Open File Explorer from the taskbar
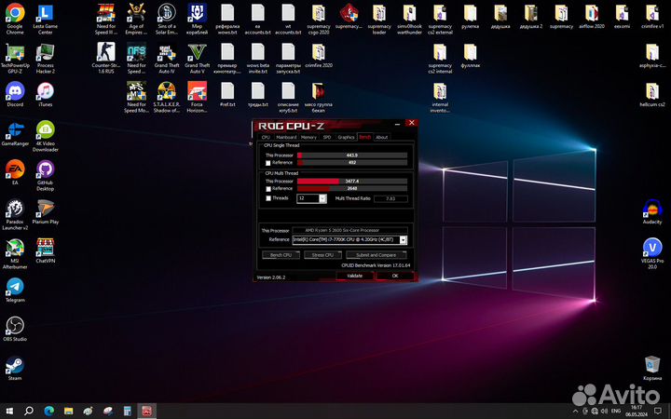The image size is (671, 419). point(68,412)
